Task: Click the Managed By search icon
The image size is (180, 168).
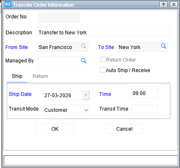Action: pyautogui.click(x=84, y=61)
